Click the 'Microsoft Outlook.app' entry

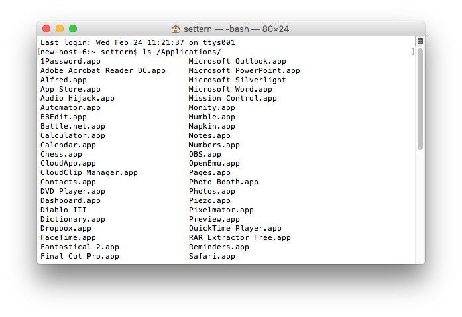[x=237, y=61]
